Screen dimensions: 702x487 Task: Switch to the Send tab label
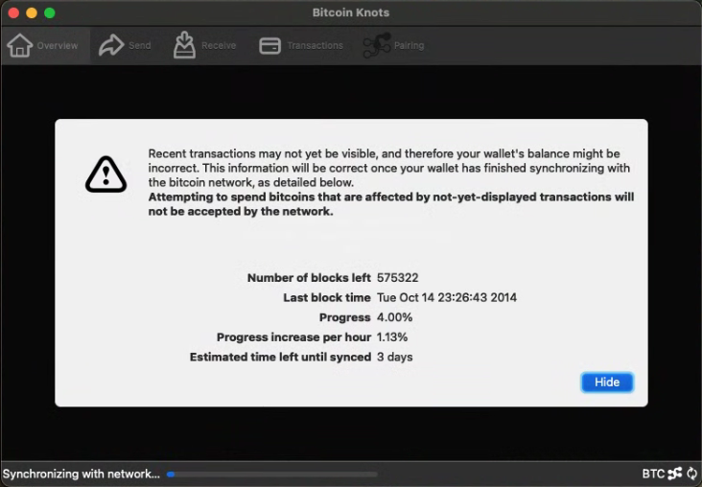point(140,45)
